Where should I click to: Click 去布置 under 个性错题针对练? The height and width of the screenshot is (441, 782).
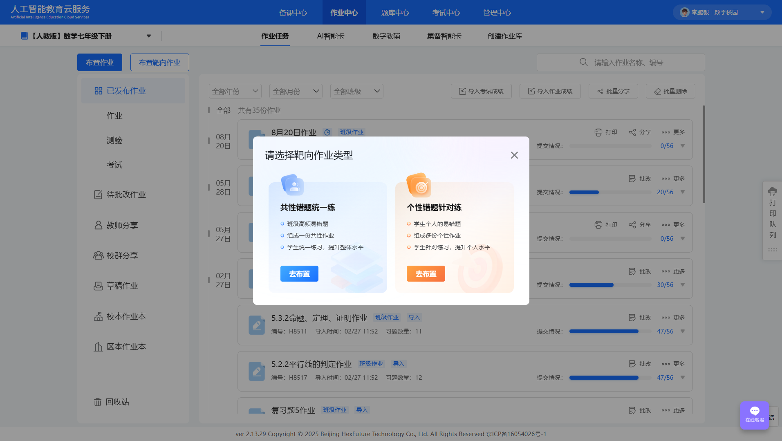(x=426, y=273)
